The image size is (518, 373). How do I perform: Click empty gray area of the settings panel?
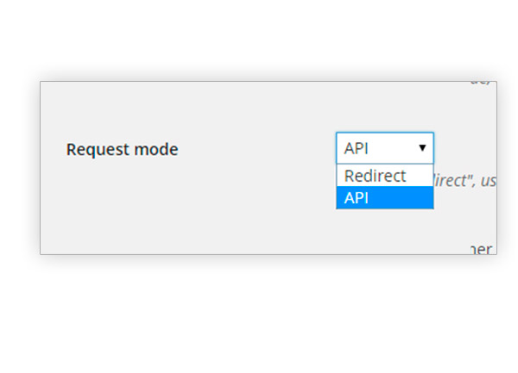(173, 215)
